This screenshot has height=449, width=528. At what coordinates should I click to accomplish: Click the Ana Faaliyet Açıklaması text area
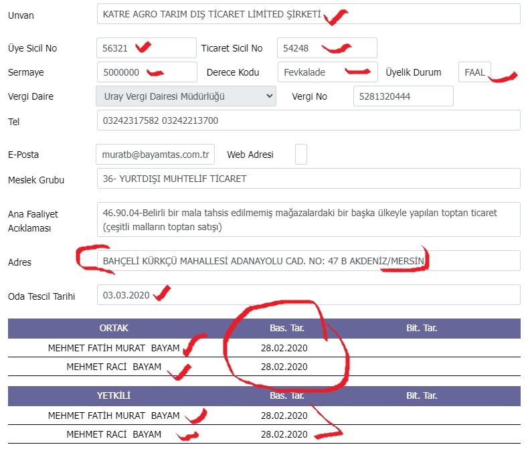(x=309, y=219)
